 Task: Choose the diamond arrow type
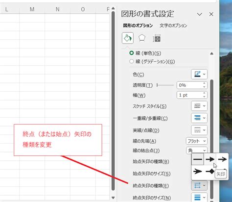(210, 171)
